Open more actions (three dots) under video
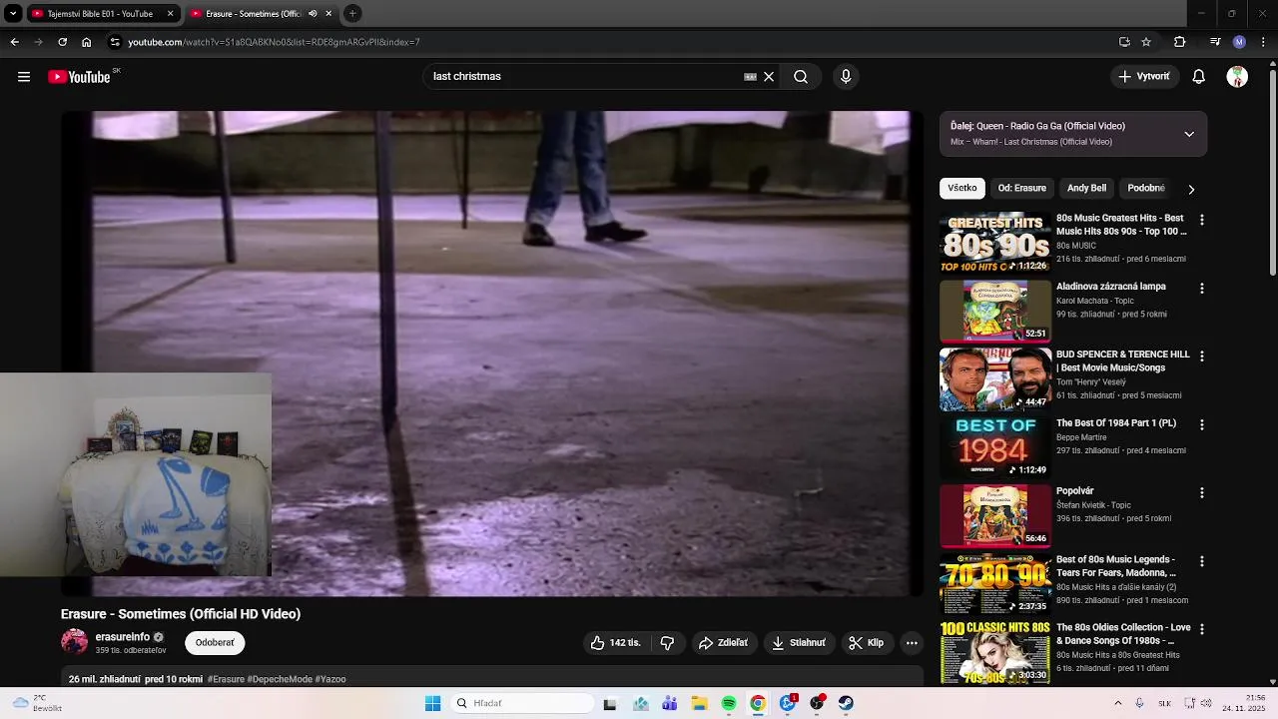The image size is (1278, 719). (x=912, y=643)
